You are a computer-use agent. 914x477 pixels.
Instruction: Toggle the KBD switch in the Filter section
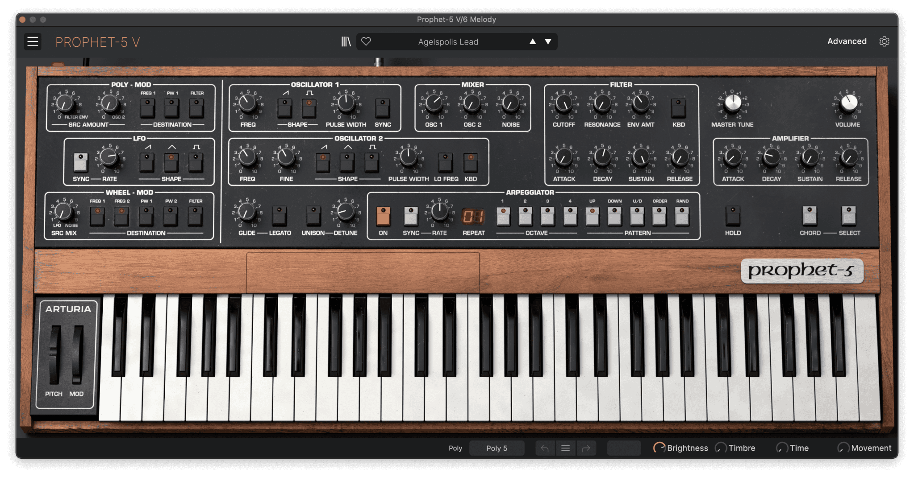click(678, 108)
